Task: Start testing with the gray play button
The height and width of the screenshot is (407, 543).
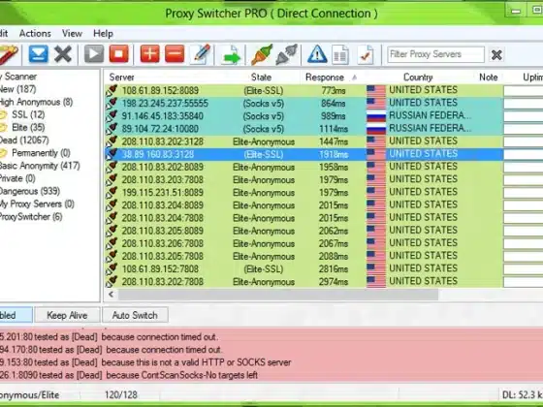Action: (94, 54)
